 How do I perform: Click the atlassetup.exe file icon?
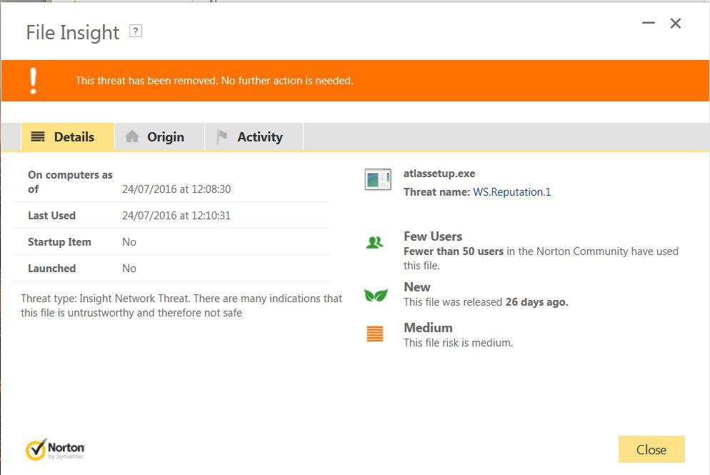pyautogui.click(x=378, y=179)
